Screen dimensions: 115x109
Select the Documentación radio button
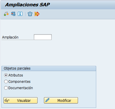pyautogui.click(x=6, y=88)
